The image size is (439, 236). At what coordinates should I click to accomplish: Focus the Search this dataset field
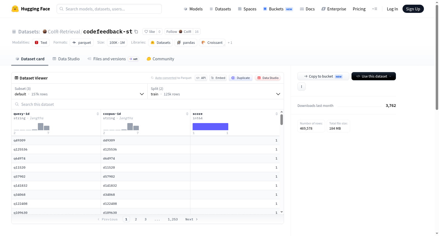point(148,104)
